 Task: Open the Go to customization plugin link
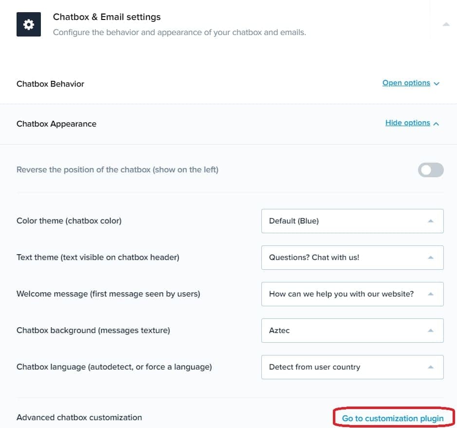(x=393, y=418)
